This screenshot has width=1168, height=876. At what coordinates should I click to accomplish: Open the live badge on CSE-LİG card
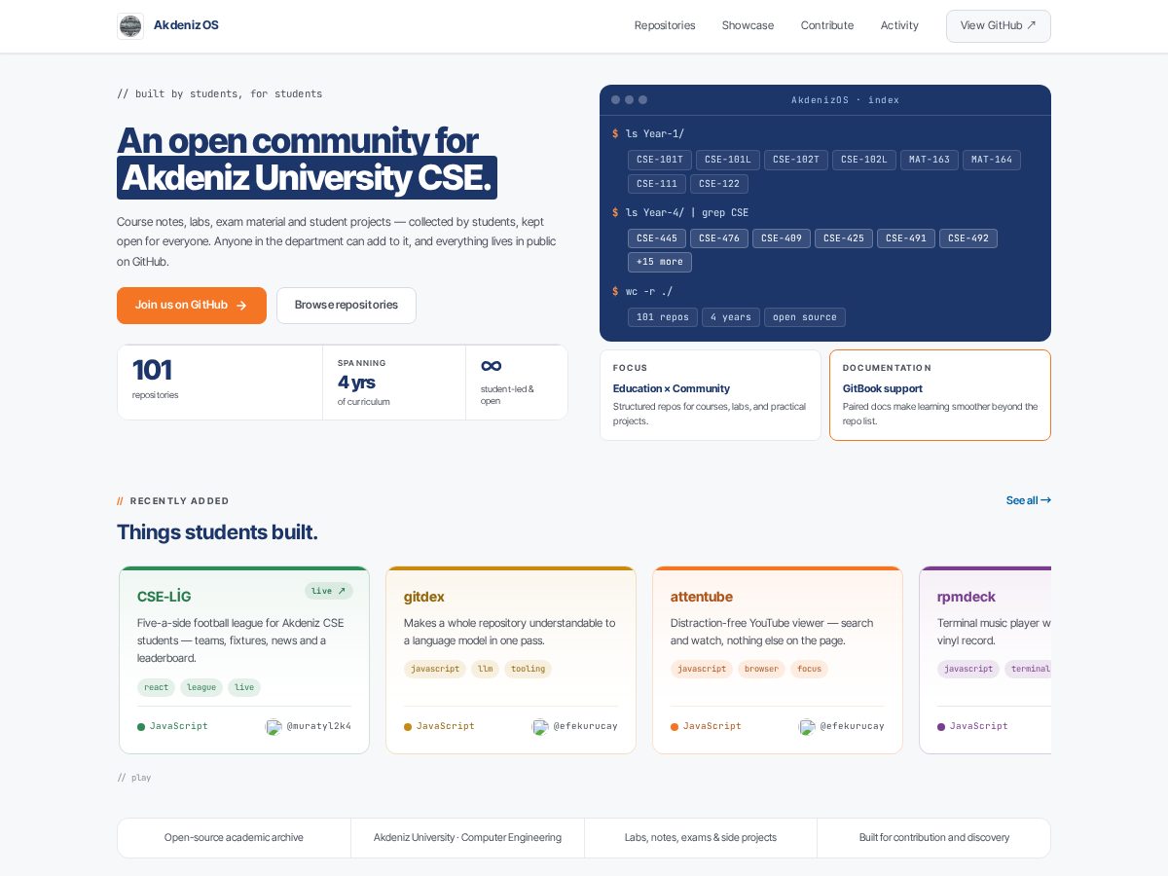(329, 591)
